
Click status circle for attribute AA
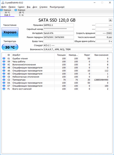coord(4,71)
